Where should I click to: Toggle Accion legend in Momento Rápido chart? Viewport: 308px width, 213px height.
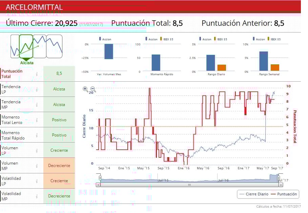point(151,39)
